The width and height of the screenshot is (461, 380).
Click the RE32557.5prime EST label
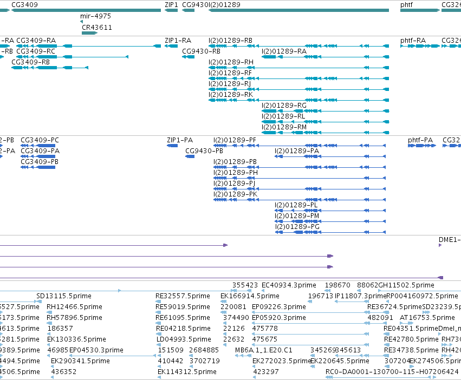click(183, 296)
